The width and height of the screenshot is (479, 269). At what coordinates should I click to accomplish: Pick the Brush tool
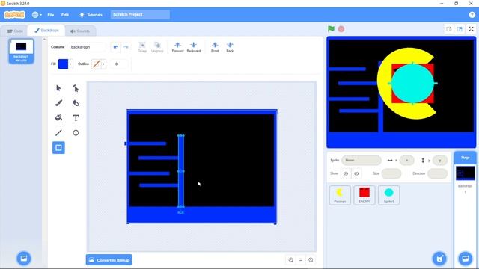[58, 103]
